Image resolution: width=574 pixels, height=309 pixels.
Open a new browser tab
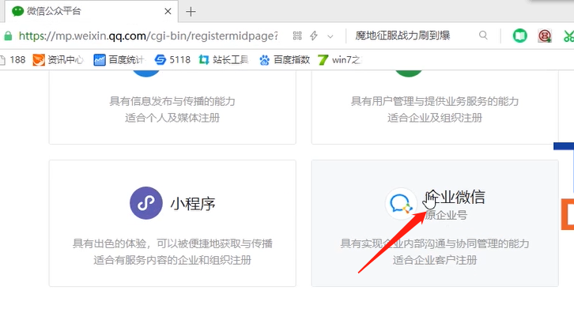[x=191, y=12]
